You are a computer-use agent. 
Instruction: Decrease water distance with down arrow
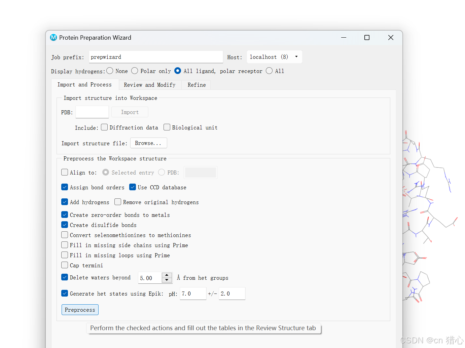click(x=167, y=280)
